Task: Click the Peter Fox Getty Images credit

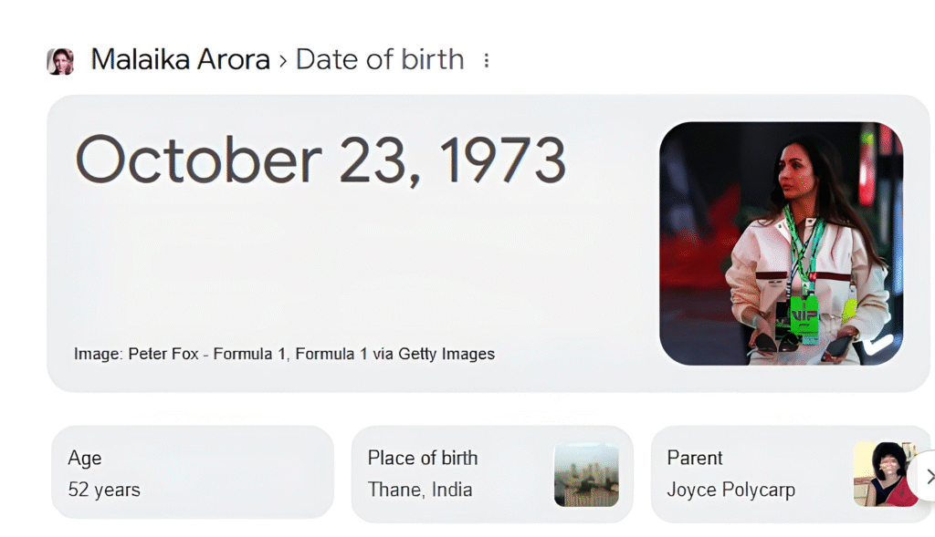Action: (x=284, y=354)
